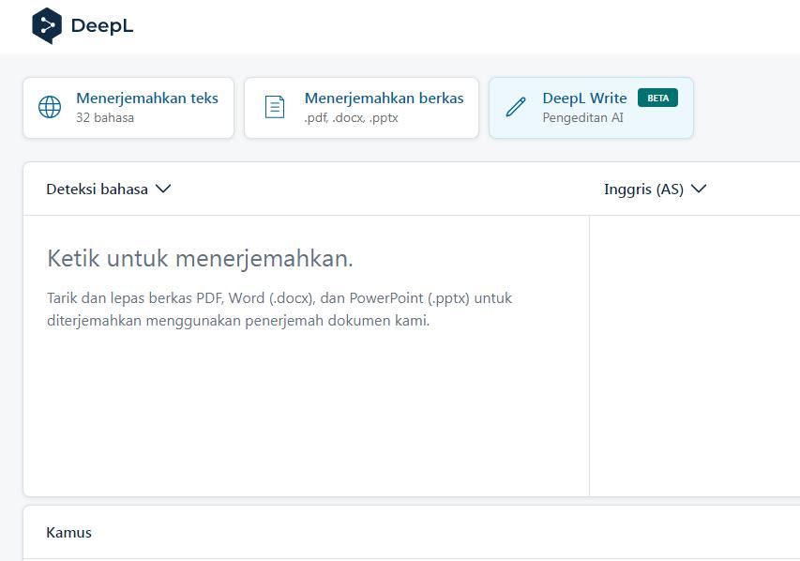The height and width of the screenshot is (561, 800).
Task: Click the chevron beside Inggris (AS)
Action: click(699, 189)
